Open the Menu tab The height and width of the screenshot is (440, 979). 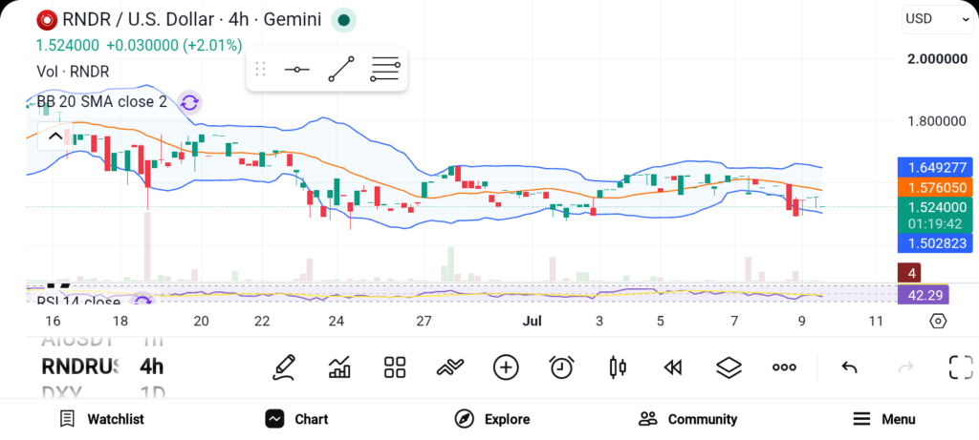[883, 419]
